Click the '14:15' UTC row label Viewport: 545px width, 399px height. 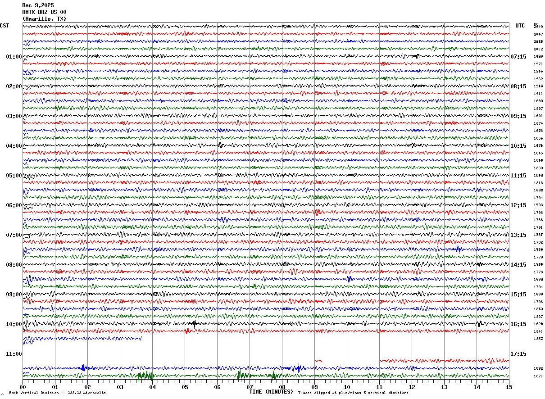[x=518, y=265]
